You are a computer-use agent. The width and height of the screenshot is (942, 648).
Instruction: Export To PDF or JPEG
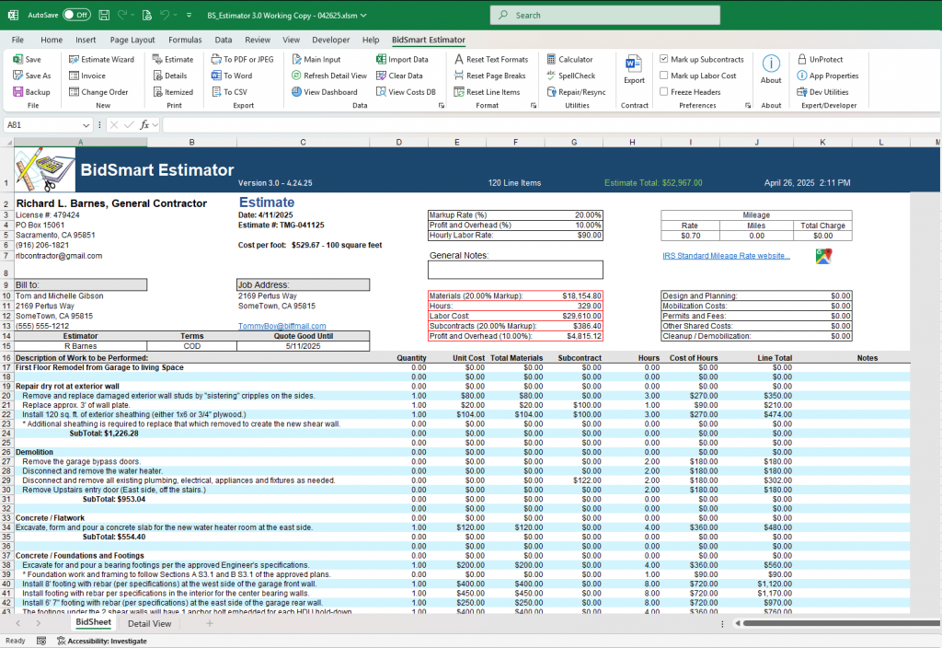[x=242, y=60]
